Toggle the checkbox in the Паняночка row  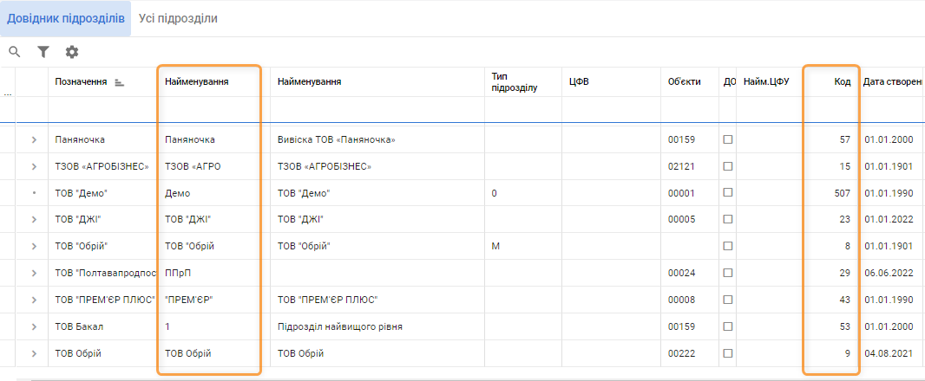728,139
